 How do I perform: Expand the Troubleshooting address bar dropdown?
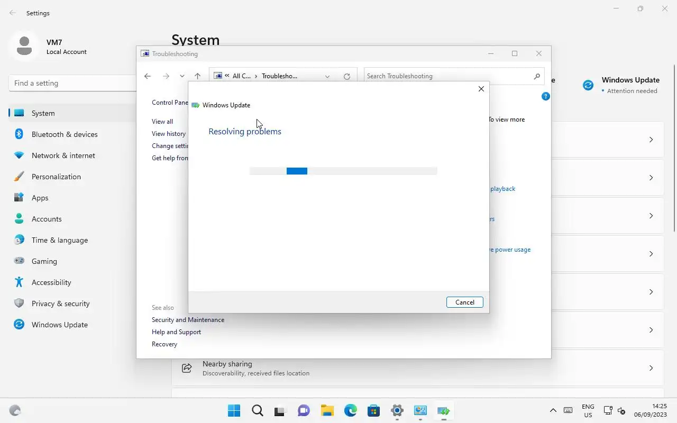[x=327, y=76]
